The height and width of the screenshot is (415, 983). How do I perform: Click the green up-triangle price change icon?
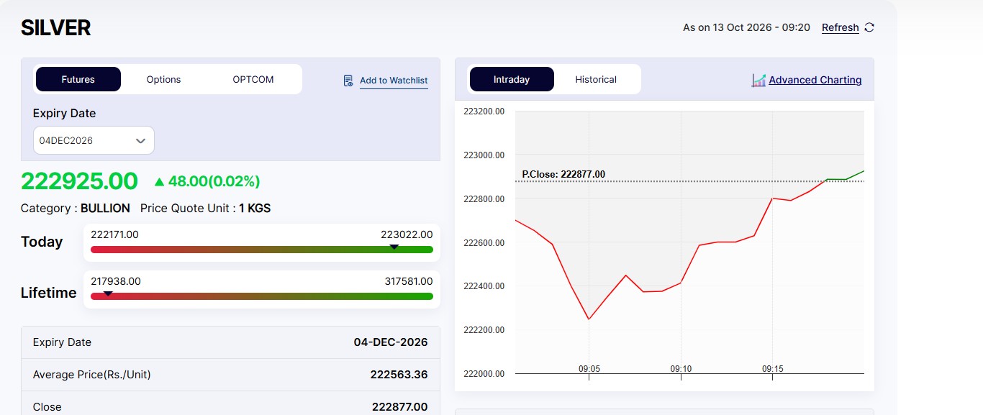pos(160,181)
